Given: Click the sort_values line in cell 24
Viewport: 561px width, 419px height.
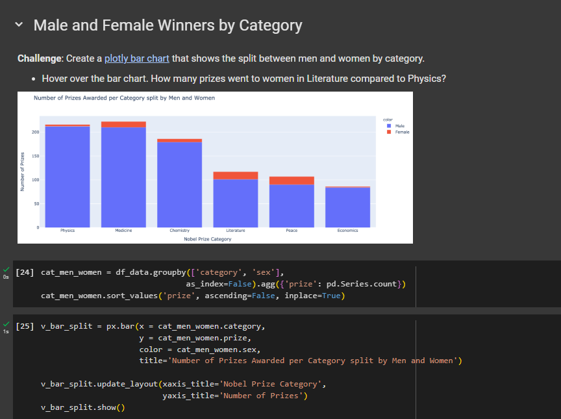Looking at the screenshot, I should click(193, 296).
